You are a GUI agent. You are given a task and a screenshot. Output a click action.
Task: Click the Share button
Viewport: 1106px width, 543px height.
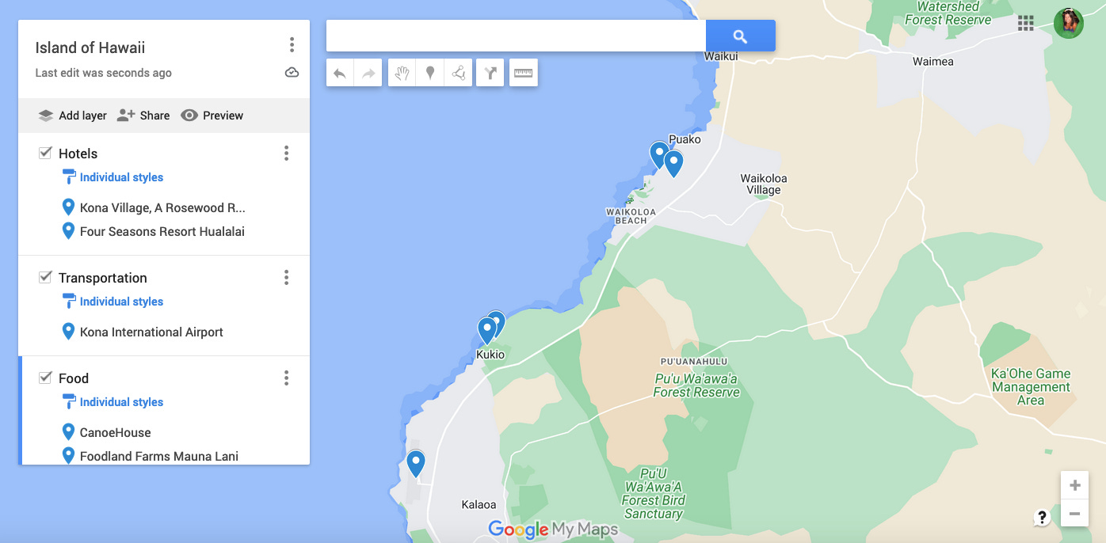coord(143,116)
